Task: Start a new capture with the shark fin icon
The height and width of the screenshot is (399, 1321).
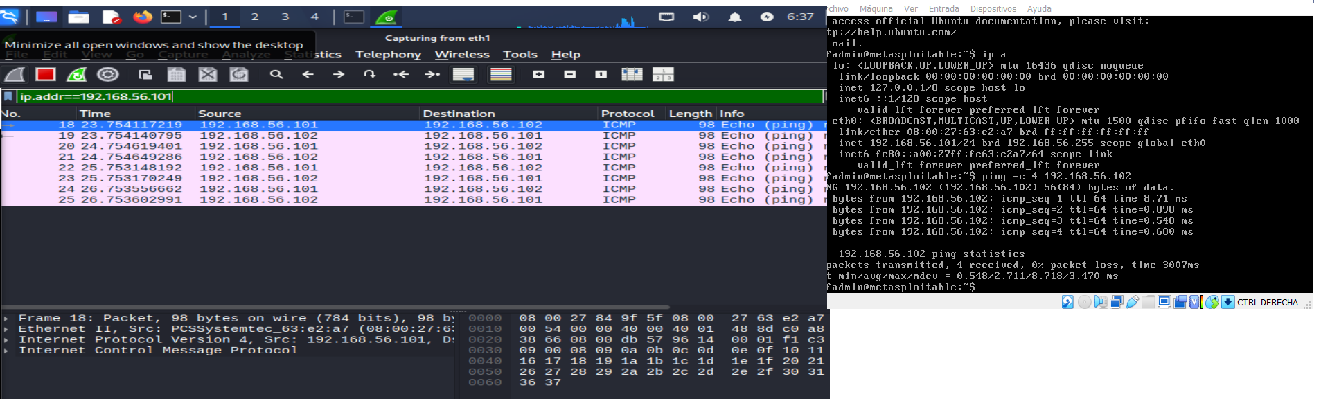Action: pos(15,74)
